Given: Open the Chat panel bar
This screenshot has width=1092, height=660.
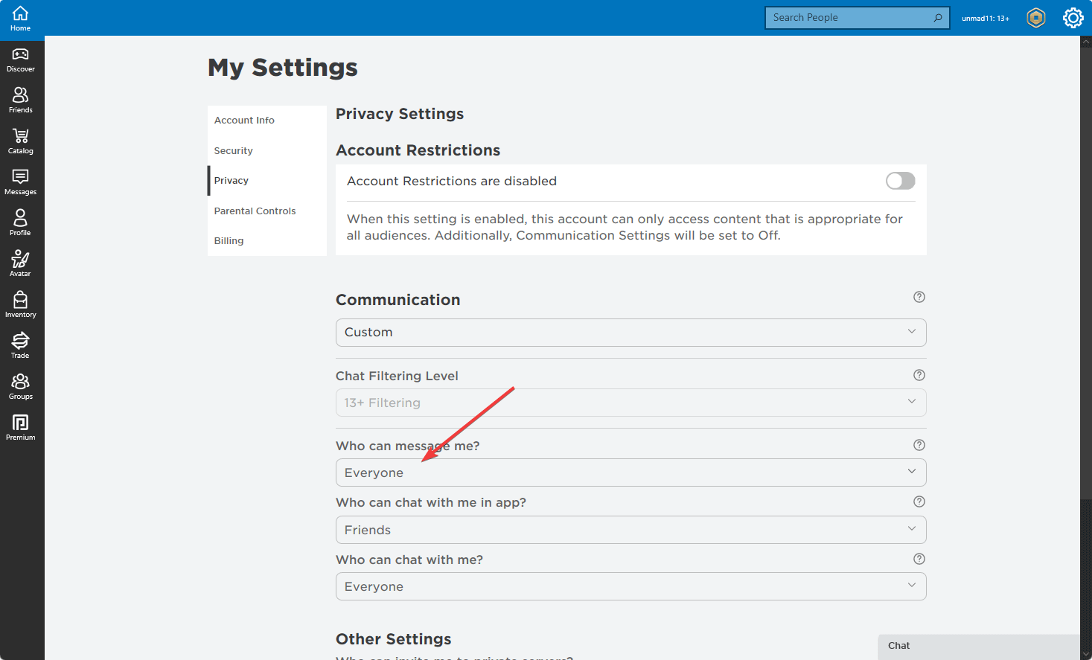Looking at the screenshot, I should pos(978,646).
